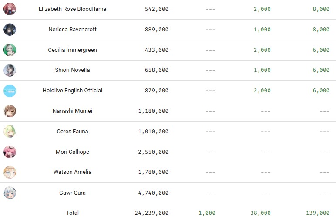
Task: Click the Hololive English Official name
Action: coord(72,91)
